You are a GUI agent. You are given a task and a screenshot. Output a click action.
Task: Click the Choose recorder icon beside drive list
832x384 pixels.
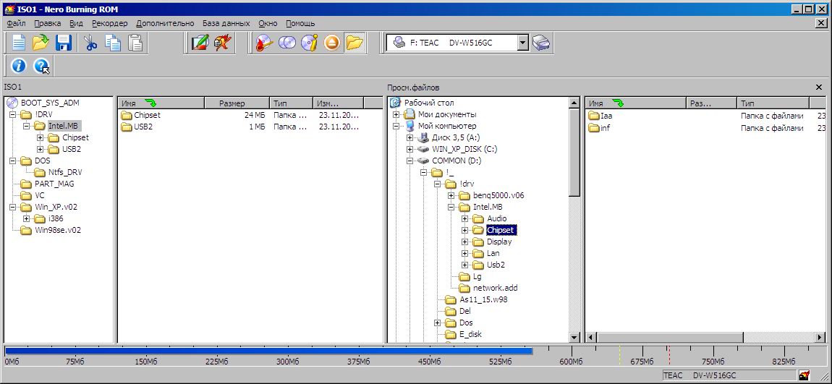[x=541, y=43]
